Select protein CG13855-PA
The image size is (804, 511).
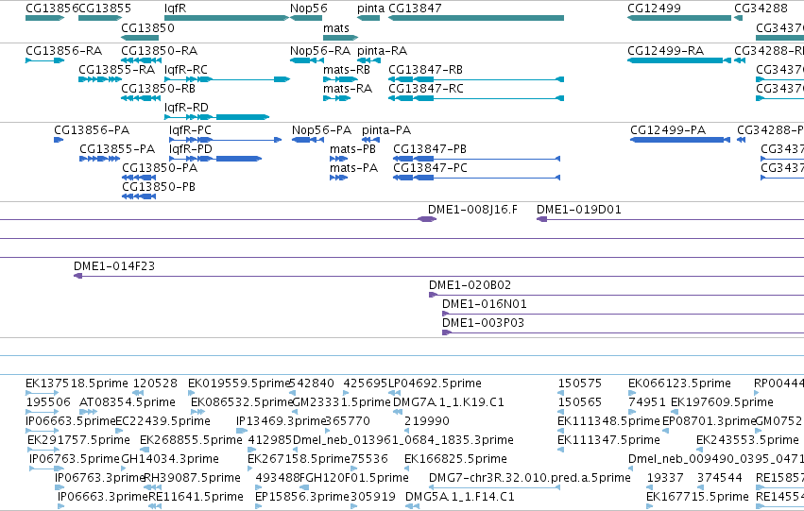(x=100, y=159)
